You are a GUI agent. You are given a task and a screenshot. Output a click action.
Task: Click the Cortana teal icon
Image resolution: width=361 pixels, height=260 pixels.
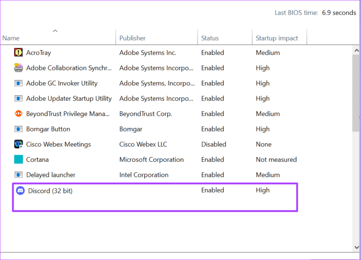tap(18, 159)
